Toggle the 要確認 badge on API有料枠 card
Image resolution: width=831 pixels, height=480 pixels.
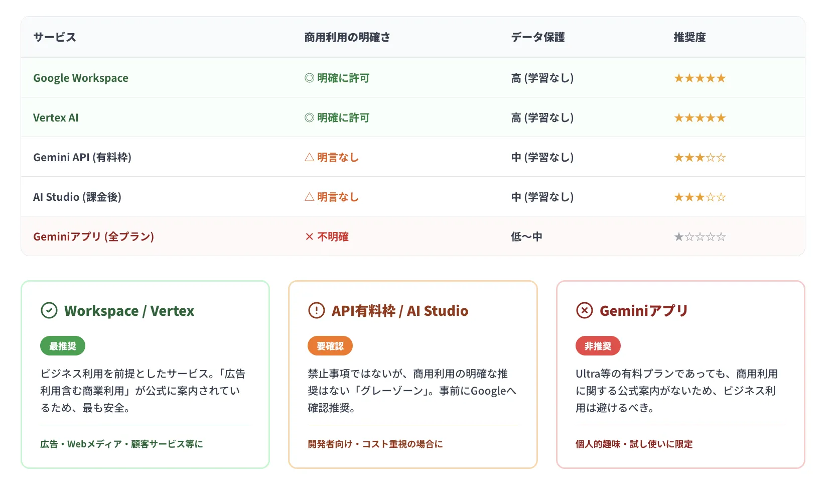click(330, 345)
